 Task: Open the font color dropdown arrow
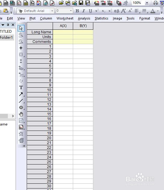(158, 11)
